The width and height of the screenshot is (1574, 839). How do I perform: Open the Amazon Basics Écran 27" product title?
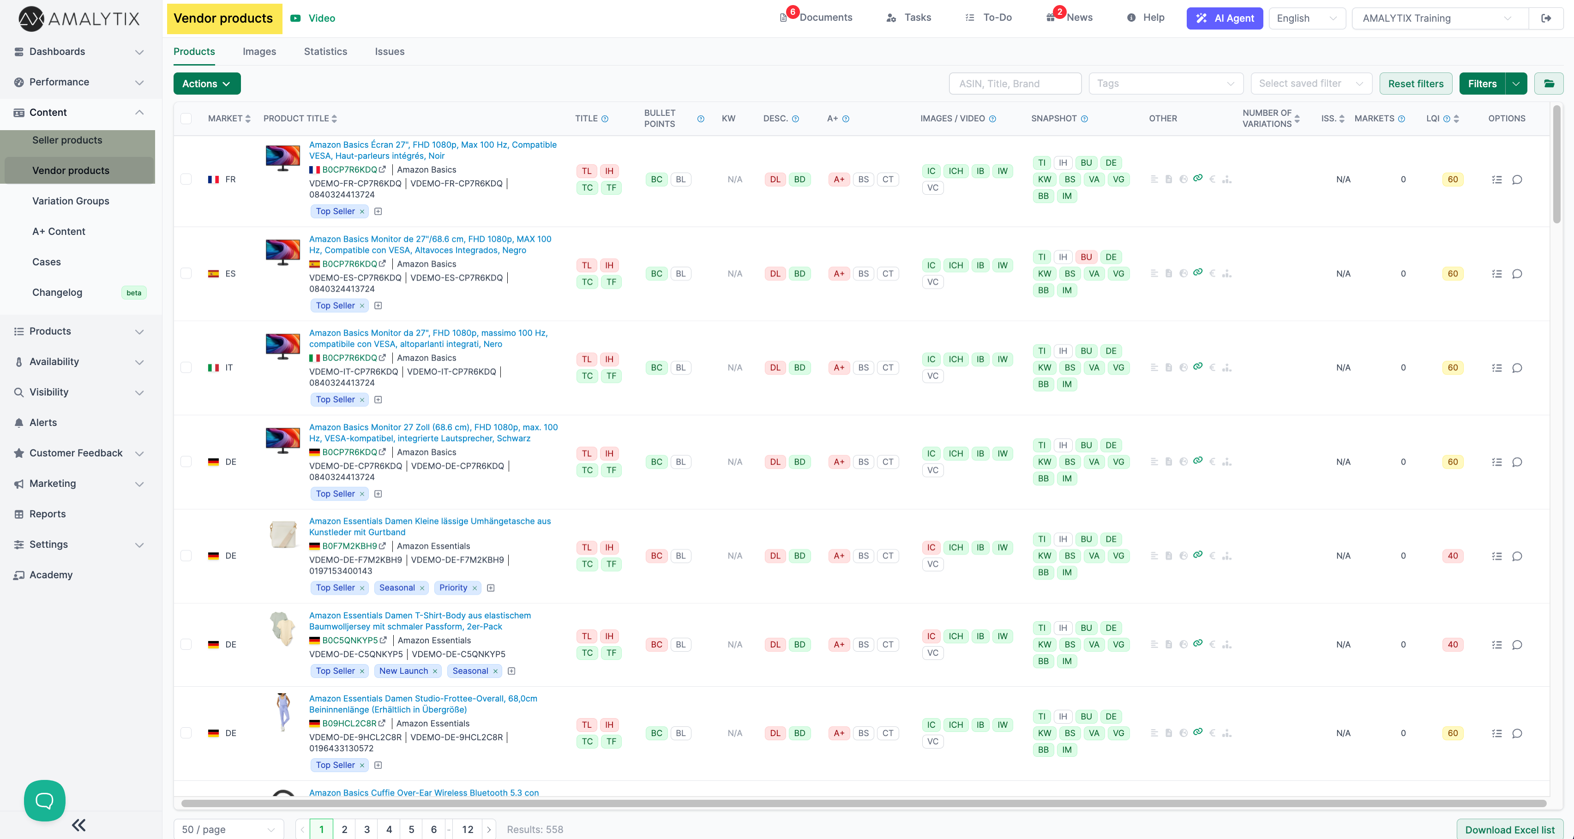(433, 150)
